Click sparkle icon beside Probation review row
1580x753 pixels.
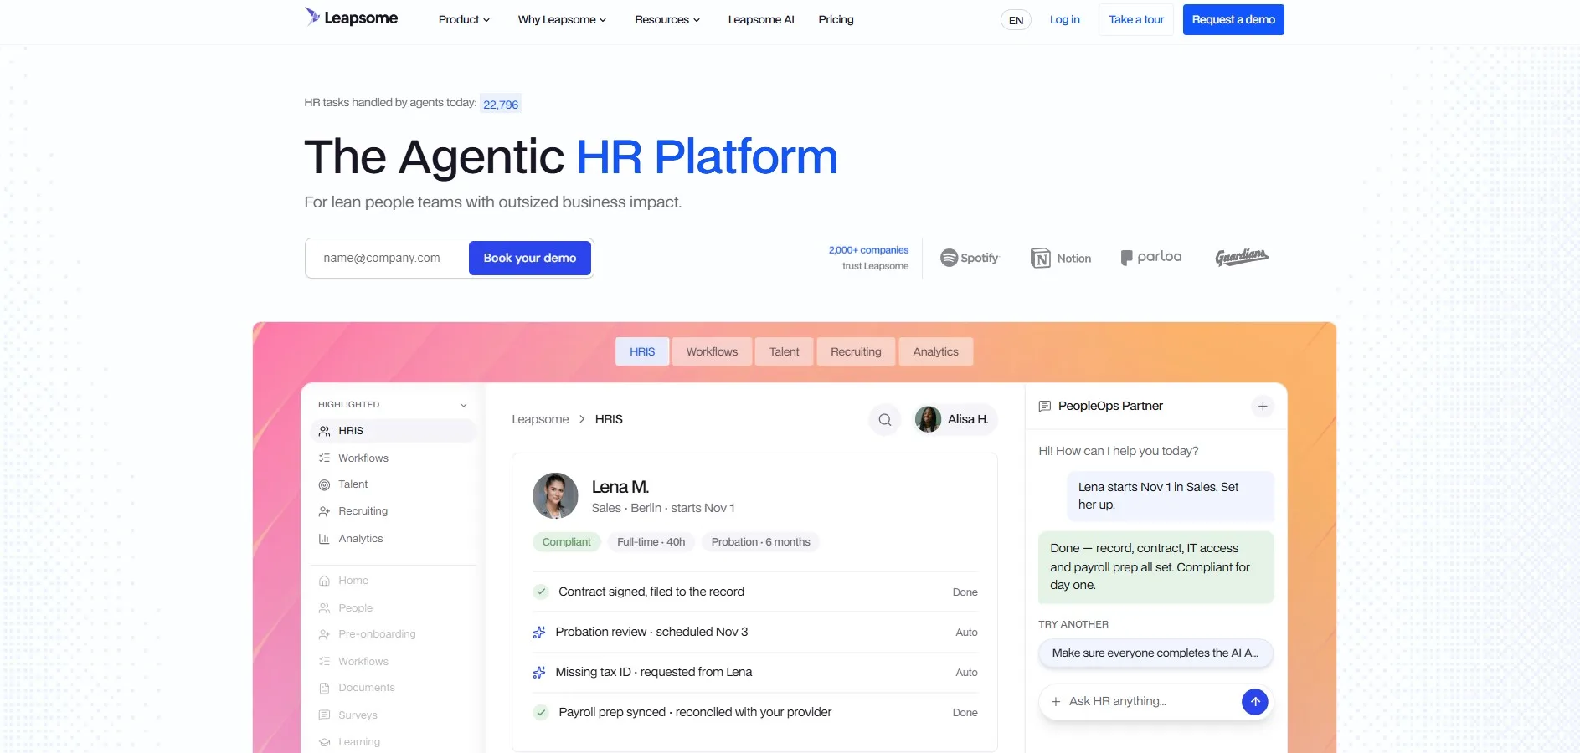[539, 633]
